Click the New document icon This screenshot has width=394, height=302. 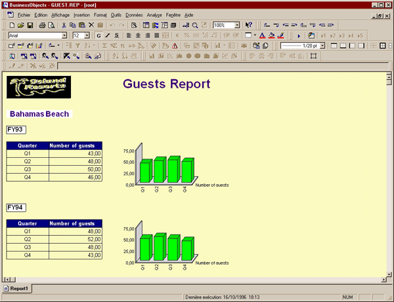[x=12, y=25]
